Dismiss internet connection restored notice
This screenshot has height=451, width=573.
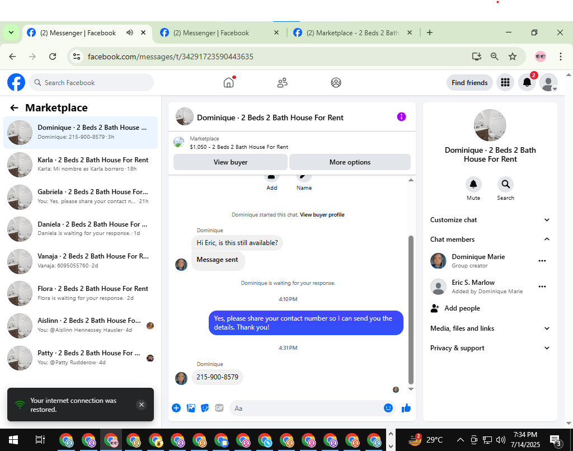pos(142,405)
